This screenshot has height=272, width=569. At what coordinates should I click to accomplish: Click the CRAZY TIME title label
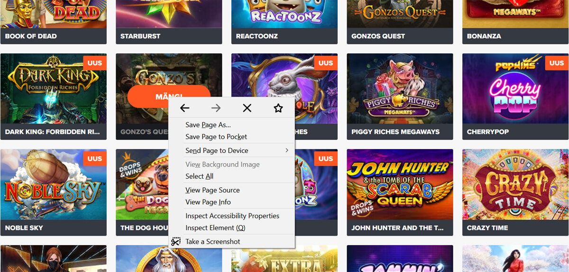487,228
